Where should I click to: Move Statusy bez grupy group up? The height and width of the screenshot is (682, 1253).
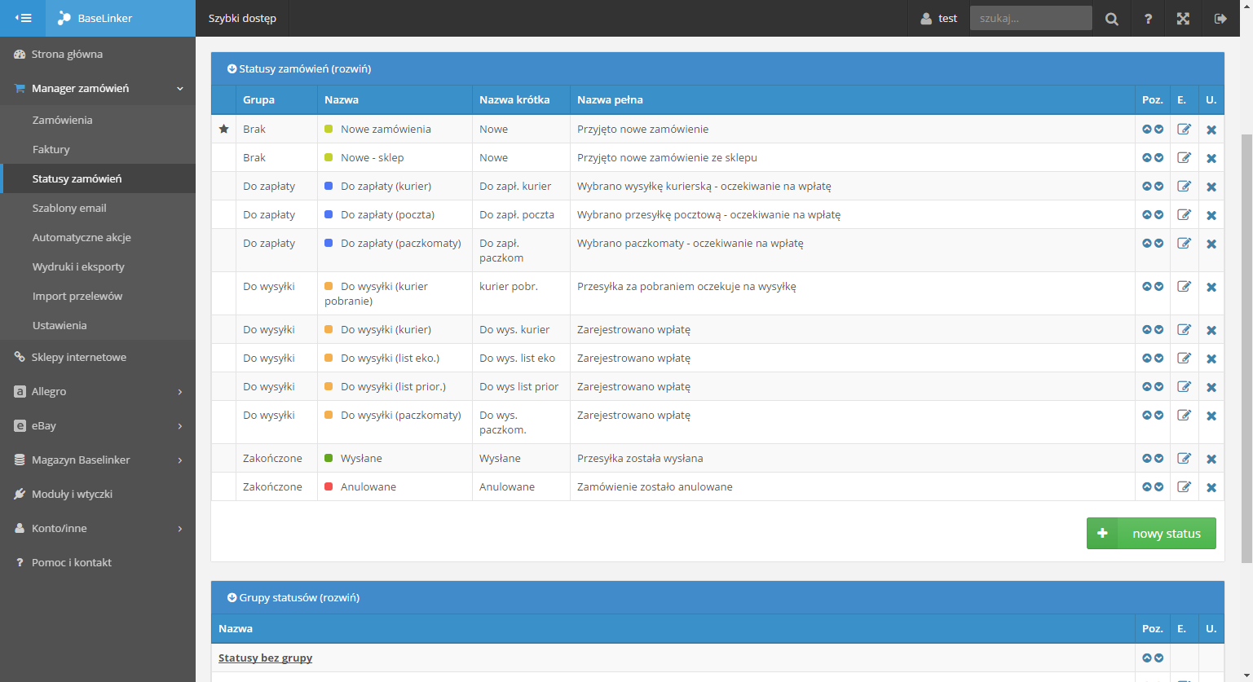[x=1147, y=658]
